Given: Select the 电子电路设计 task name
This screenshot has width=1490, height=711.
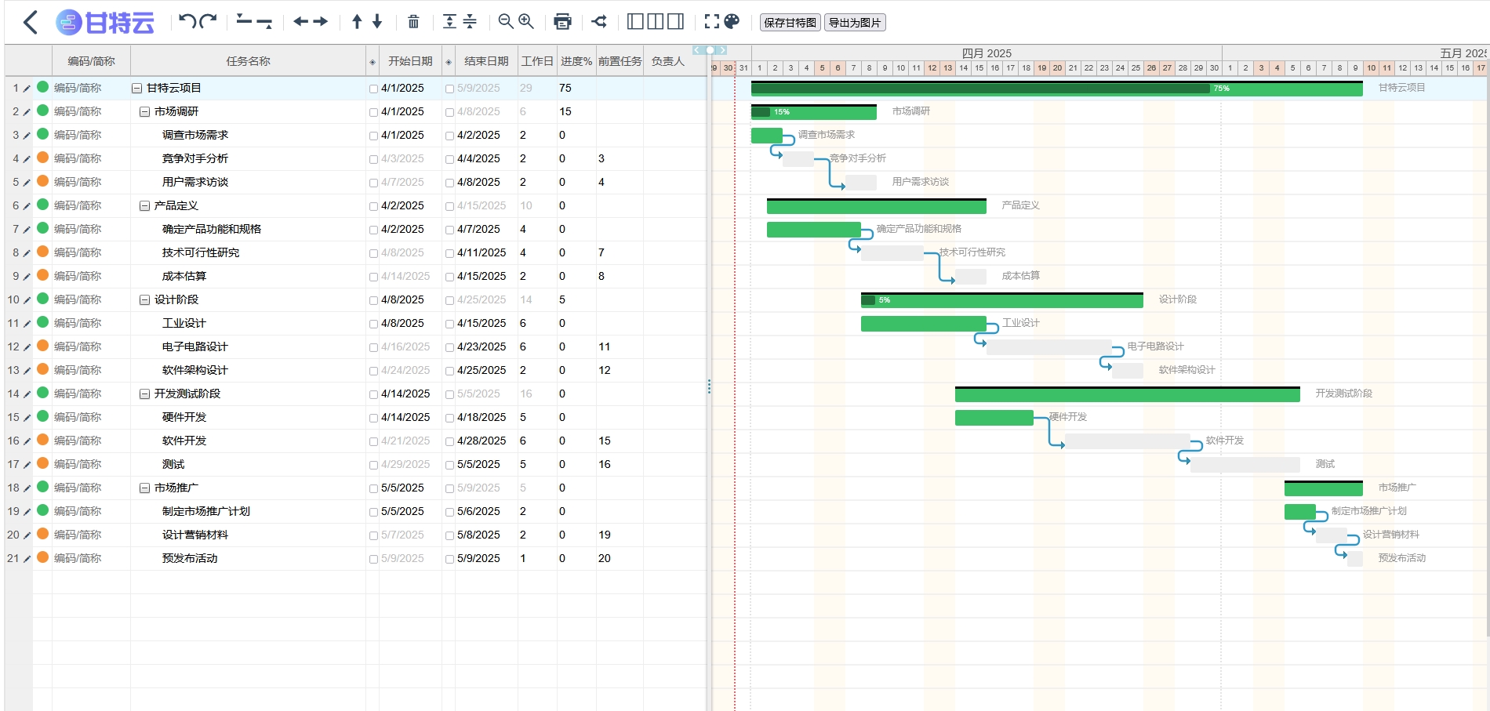Looking at the screenshot, I should coord(194,346).
